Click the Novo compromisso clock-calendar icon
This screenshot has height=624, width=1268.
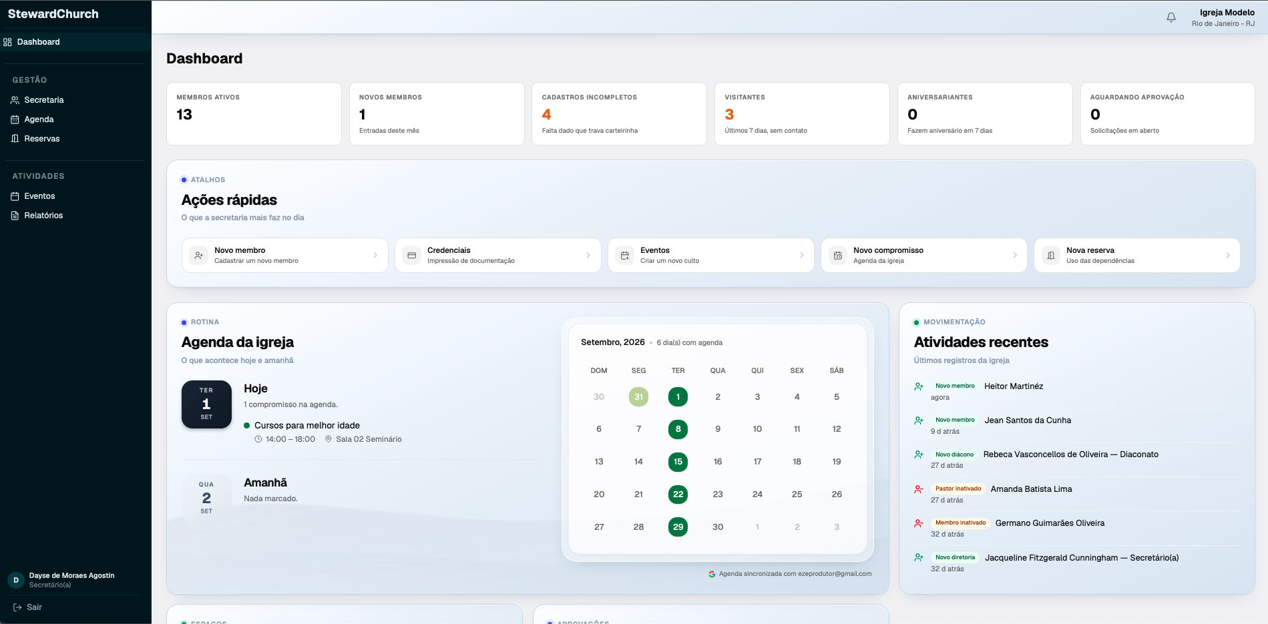coord(837,256)
